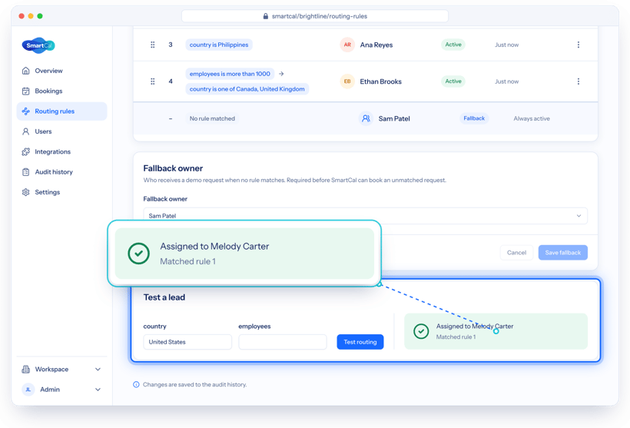This screenshot has height=428, width=630.
Task: Click the Users person icon
Action: point(25,131)
